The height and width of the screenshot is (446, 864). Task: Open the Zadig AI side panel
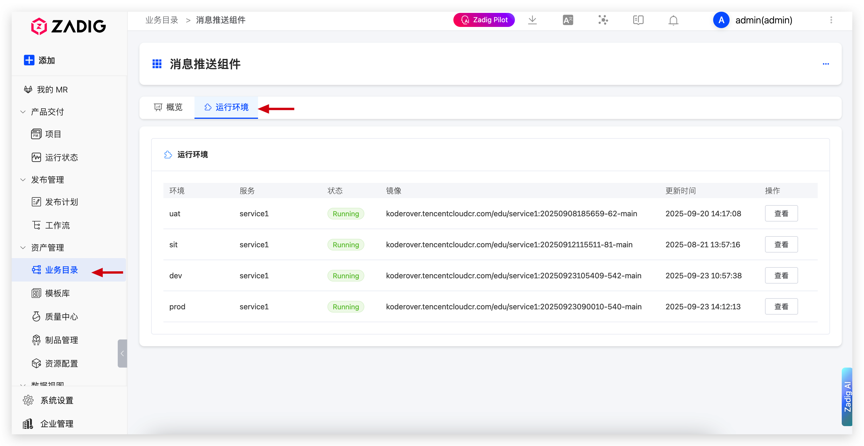click(847, 397)
